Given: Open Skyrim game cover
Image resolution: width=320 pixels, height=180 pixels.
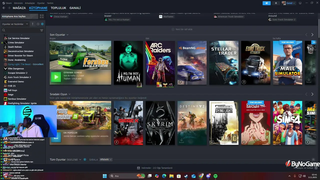Looking at the screenshot, I should point(160,123).
